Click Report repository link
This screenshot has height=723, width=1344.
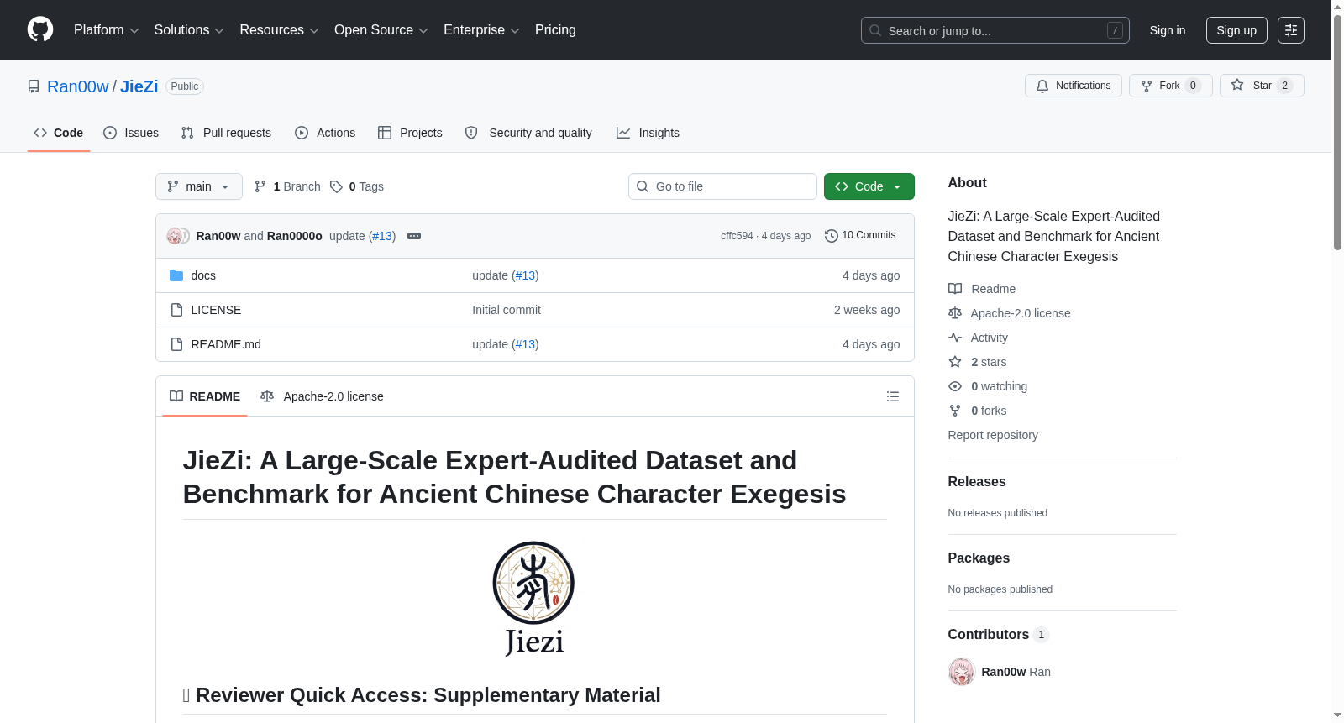(993, 435)
